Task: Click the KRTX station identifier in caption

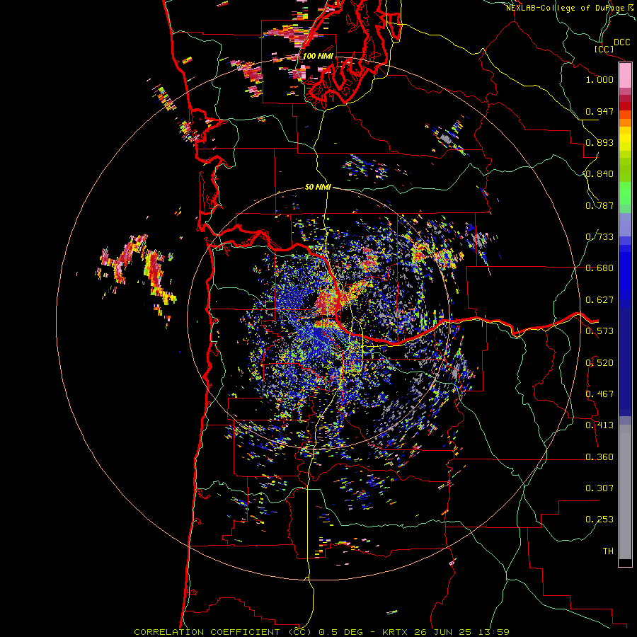Action: click(x=395, y=632)
